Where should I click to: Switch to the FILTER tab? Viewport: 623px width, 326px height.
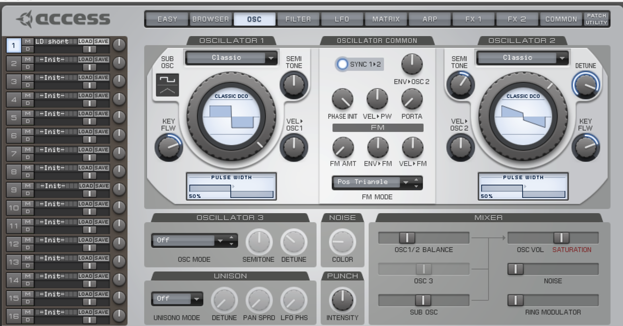point(298,19)
